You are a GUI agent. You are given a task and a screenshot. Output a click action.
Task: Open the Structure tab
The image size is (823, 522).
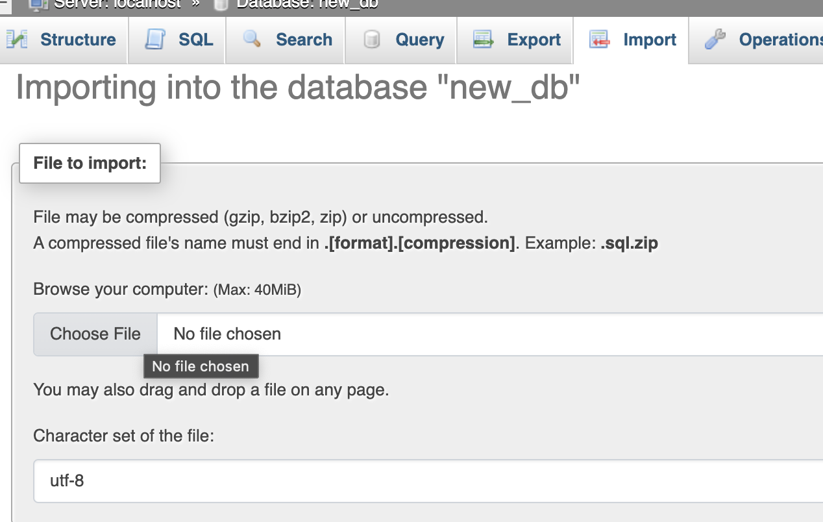pyautogui.click(x=78, y=40)
